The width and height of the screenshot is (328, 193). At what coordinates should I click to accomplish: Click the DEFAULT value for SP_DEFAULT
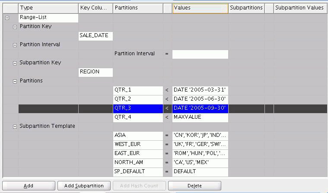point(200,171)
